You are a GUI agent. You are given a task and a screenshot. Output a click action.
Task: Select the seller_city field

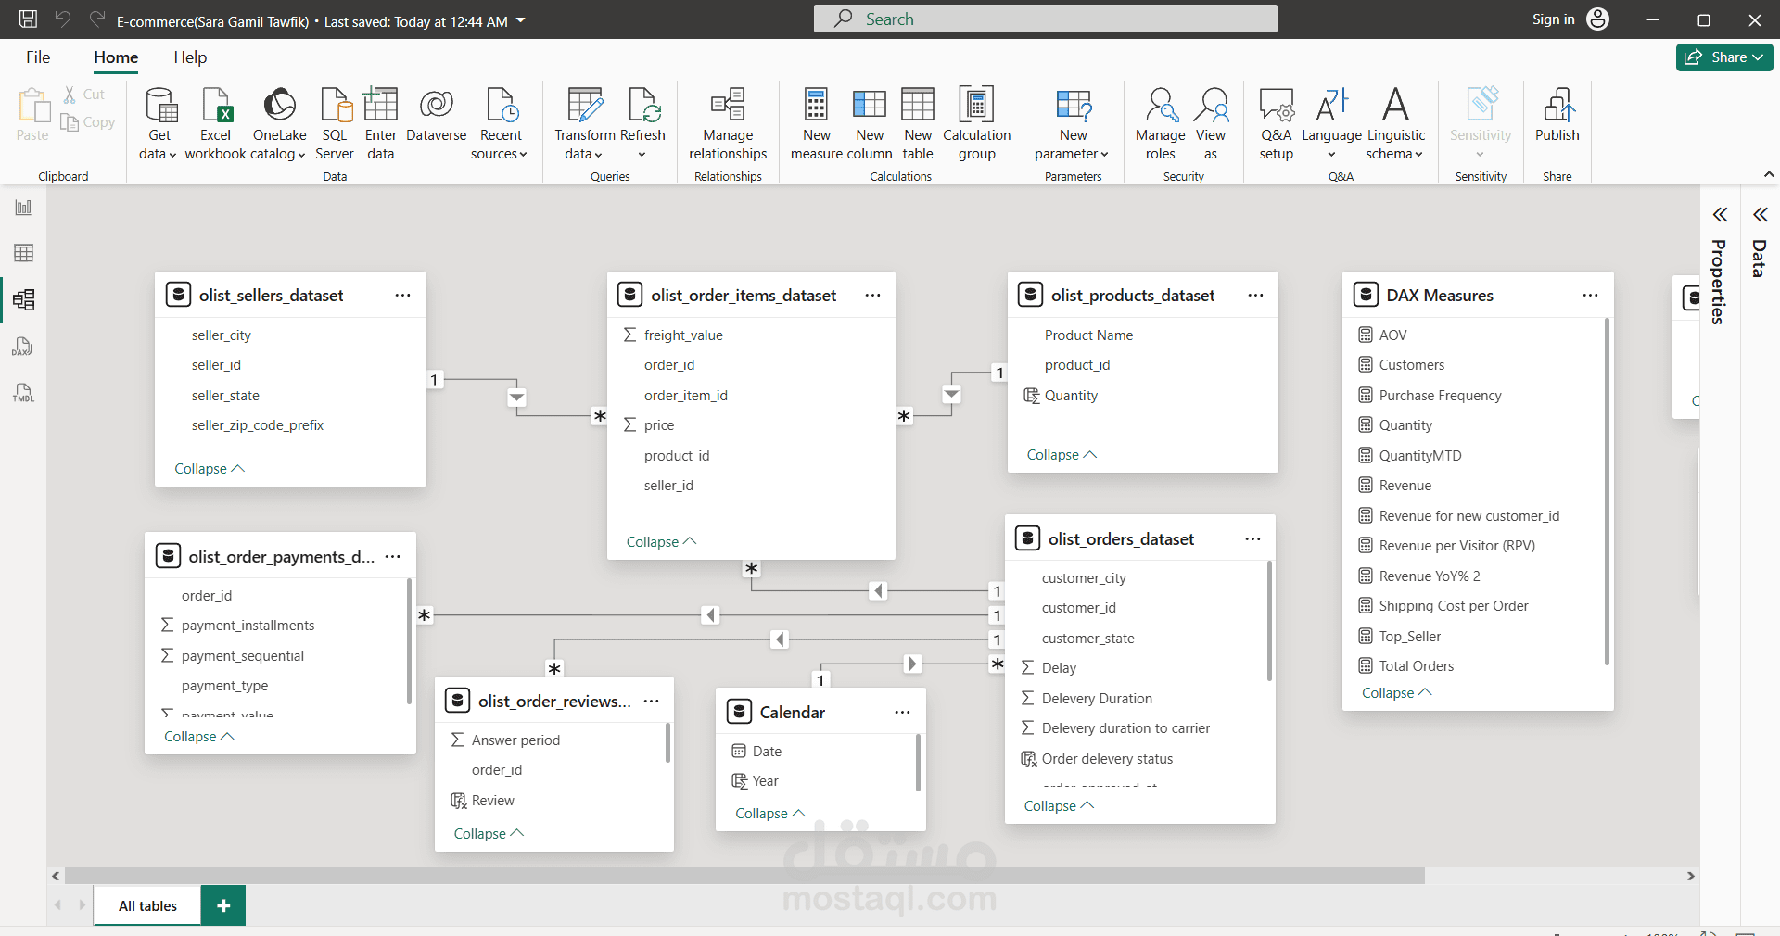pyautogui.click(x=221, y=335)
